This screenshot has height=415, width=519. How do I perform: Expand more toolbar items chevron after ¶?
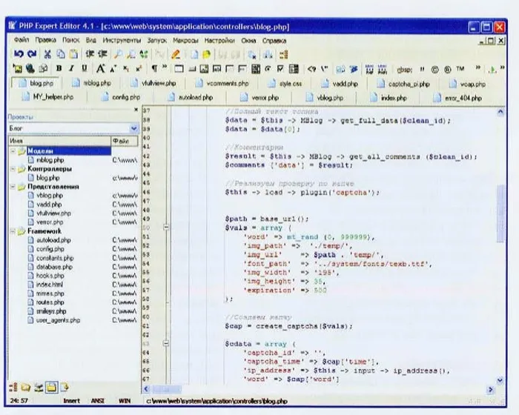pyautogui.click(x=165, y=67)
